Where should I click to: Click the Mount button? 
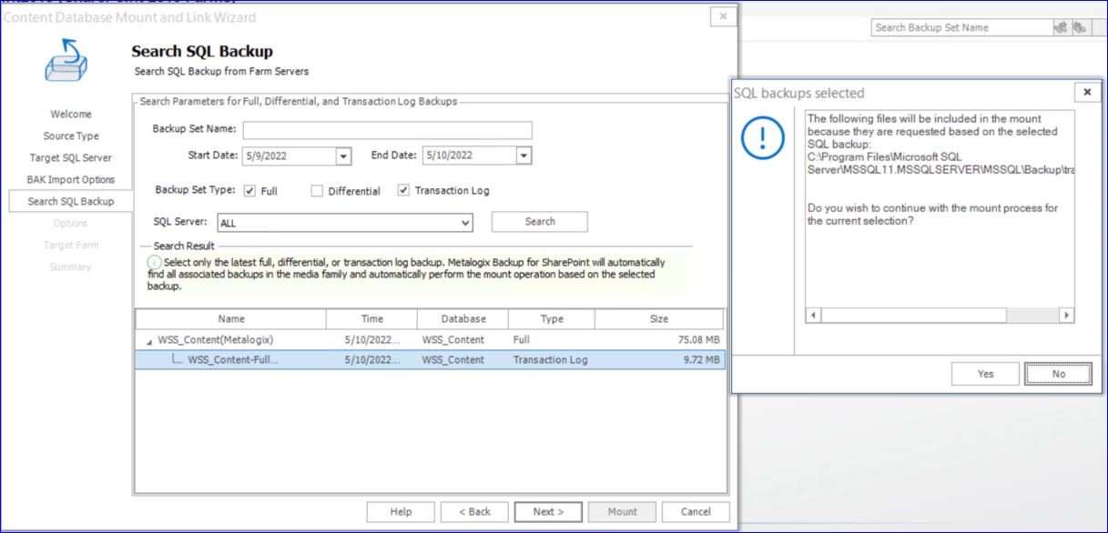pos(623,511)
